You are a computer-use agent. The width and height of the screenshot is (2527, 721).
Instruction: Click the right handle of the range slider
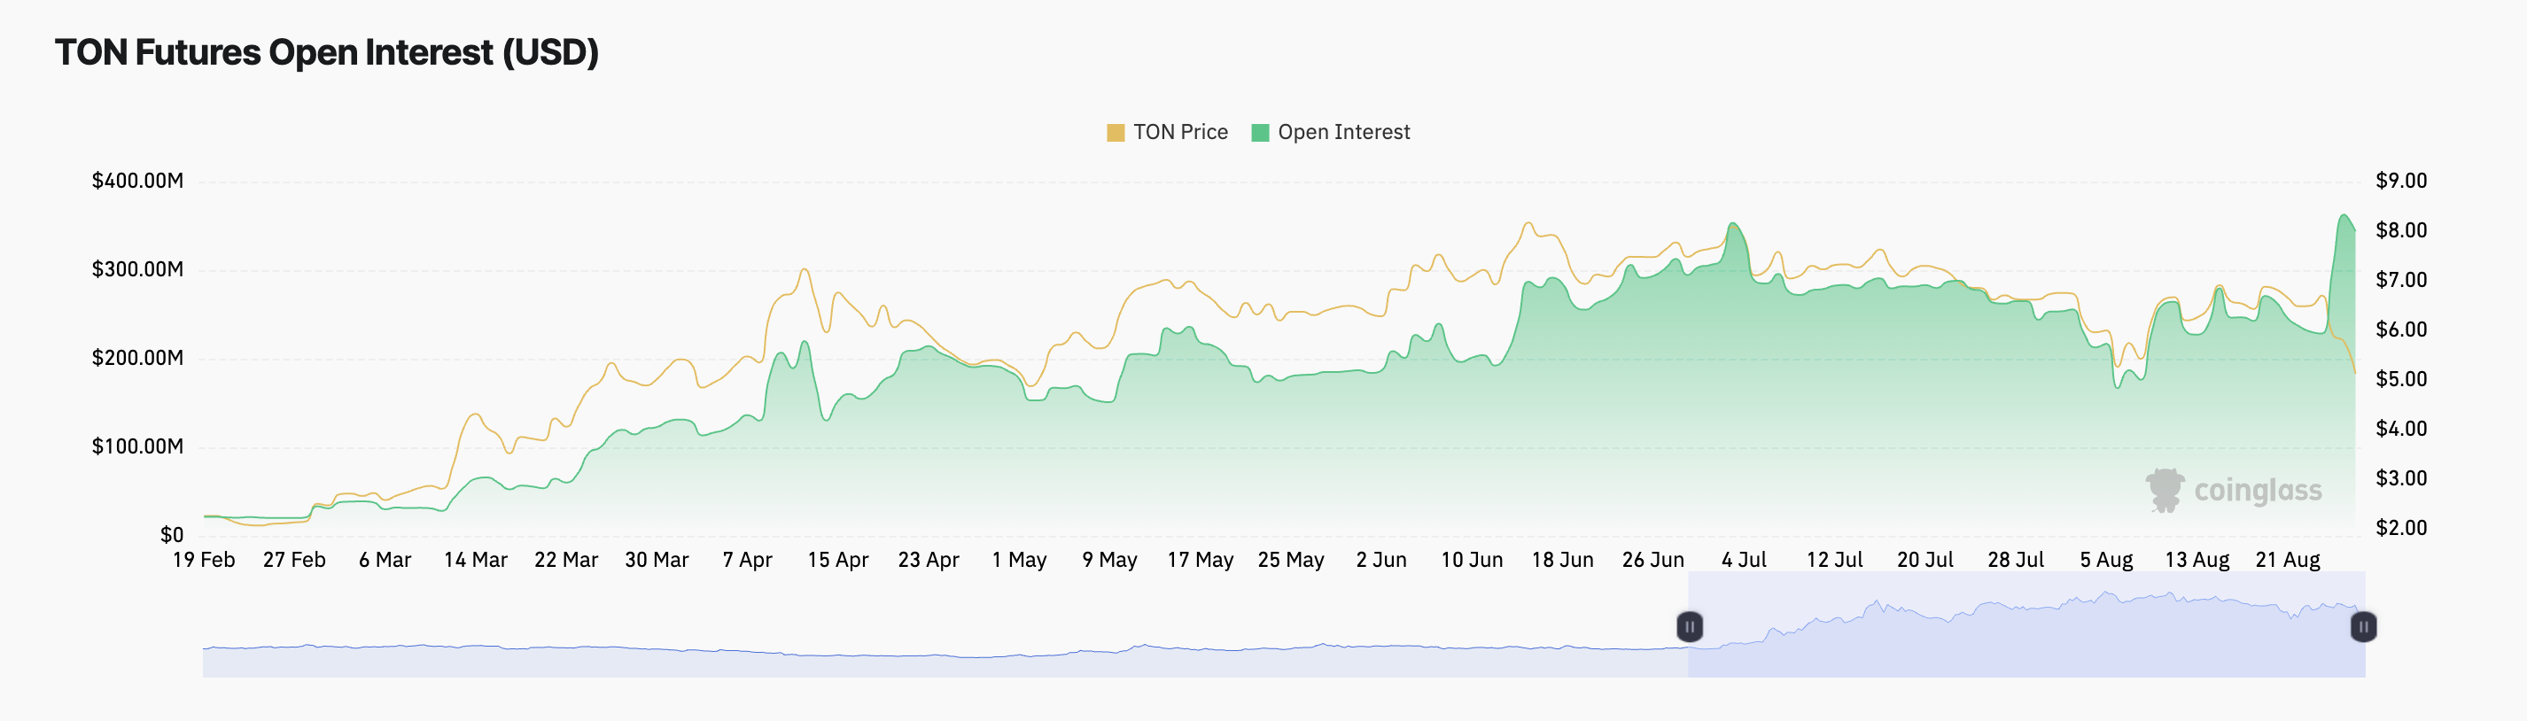[2363, 626]
